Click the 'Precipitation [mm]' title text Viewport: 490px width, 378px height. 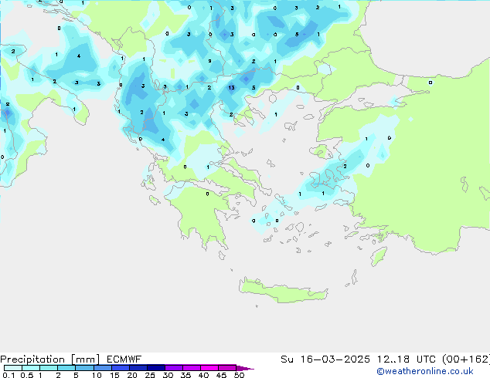[49, 359]
